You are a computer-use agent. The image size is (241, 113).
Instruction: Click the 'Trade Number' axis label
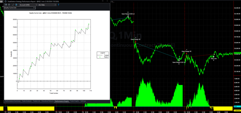(x=54, y=93)
